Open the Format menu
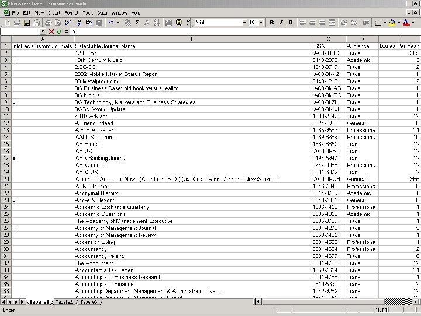 (71, 13)
